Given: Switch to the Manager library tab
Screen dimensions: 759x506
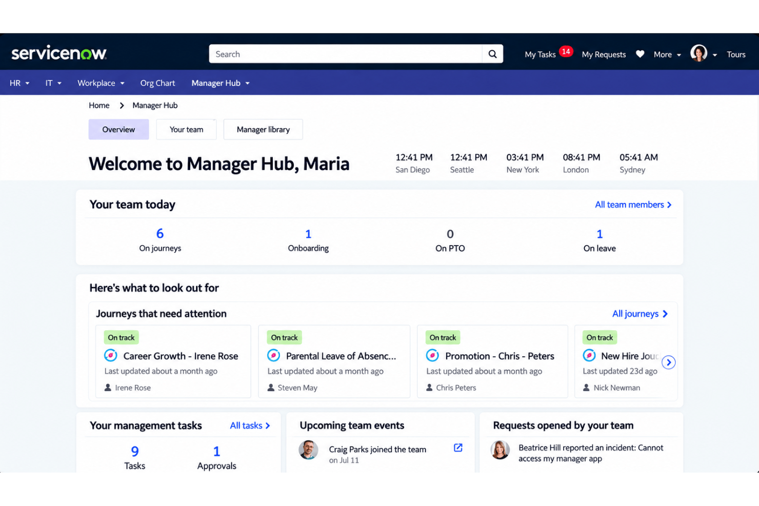Looking at the screenshot, I should 263,130.
